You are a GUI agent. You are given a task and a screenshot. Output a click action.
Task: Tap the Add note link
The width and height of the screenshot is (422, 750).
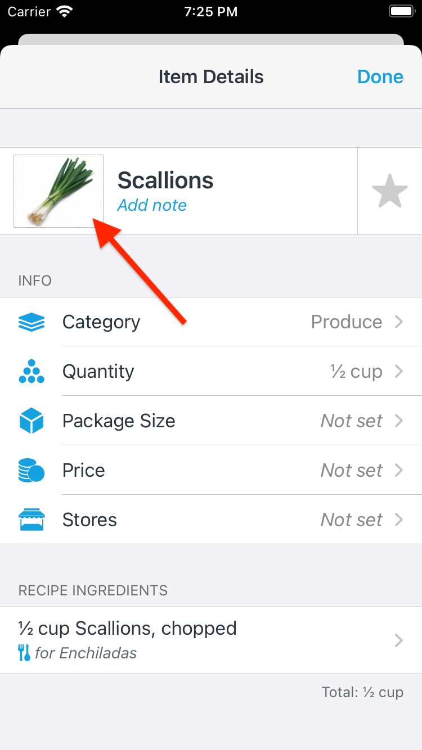[152, 205]
